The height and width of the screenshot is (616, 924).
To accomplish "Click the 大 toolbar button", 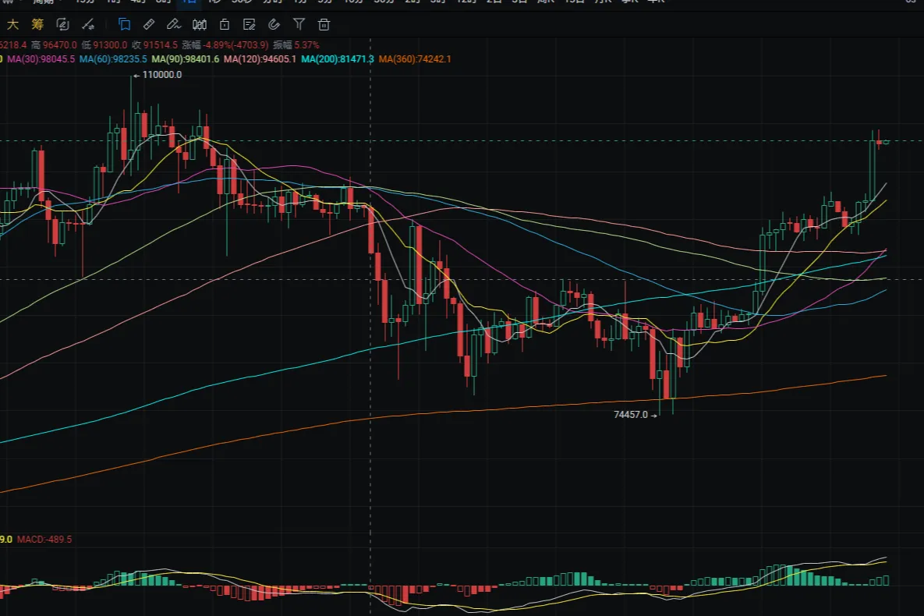I will tap(12, 24).
